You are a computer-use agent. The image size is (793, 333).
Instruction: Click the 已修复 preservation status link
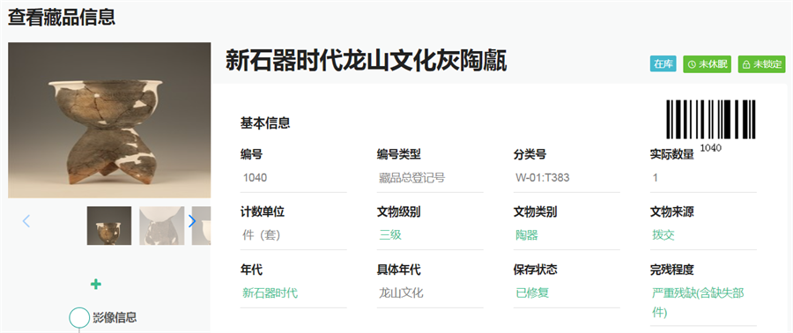[532, 292]
